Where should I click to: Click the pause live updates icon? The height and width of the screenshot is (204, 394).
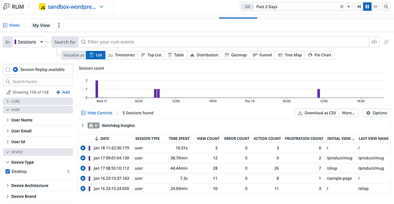click(x=367, y=7)
